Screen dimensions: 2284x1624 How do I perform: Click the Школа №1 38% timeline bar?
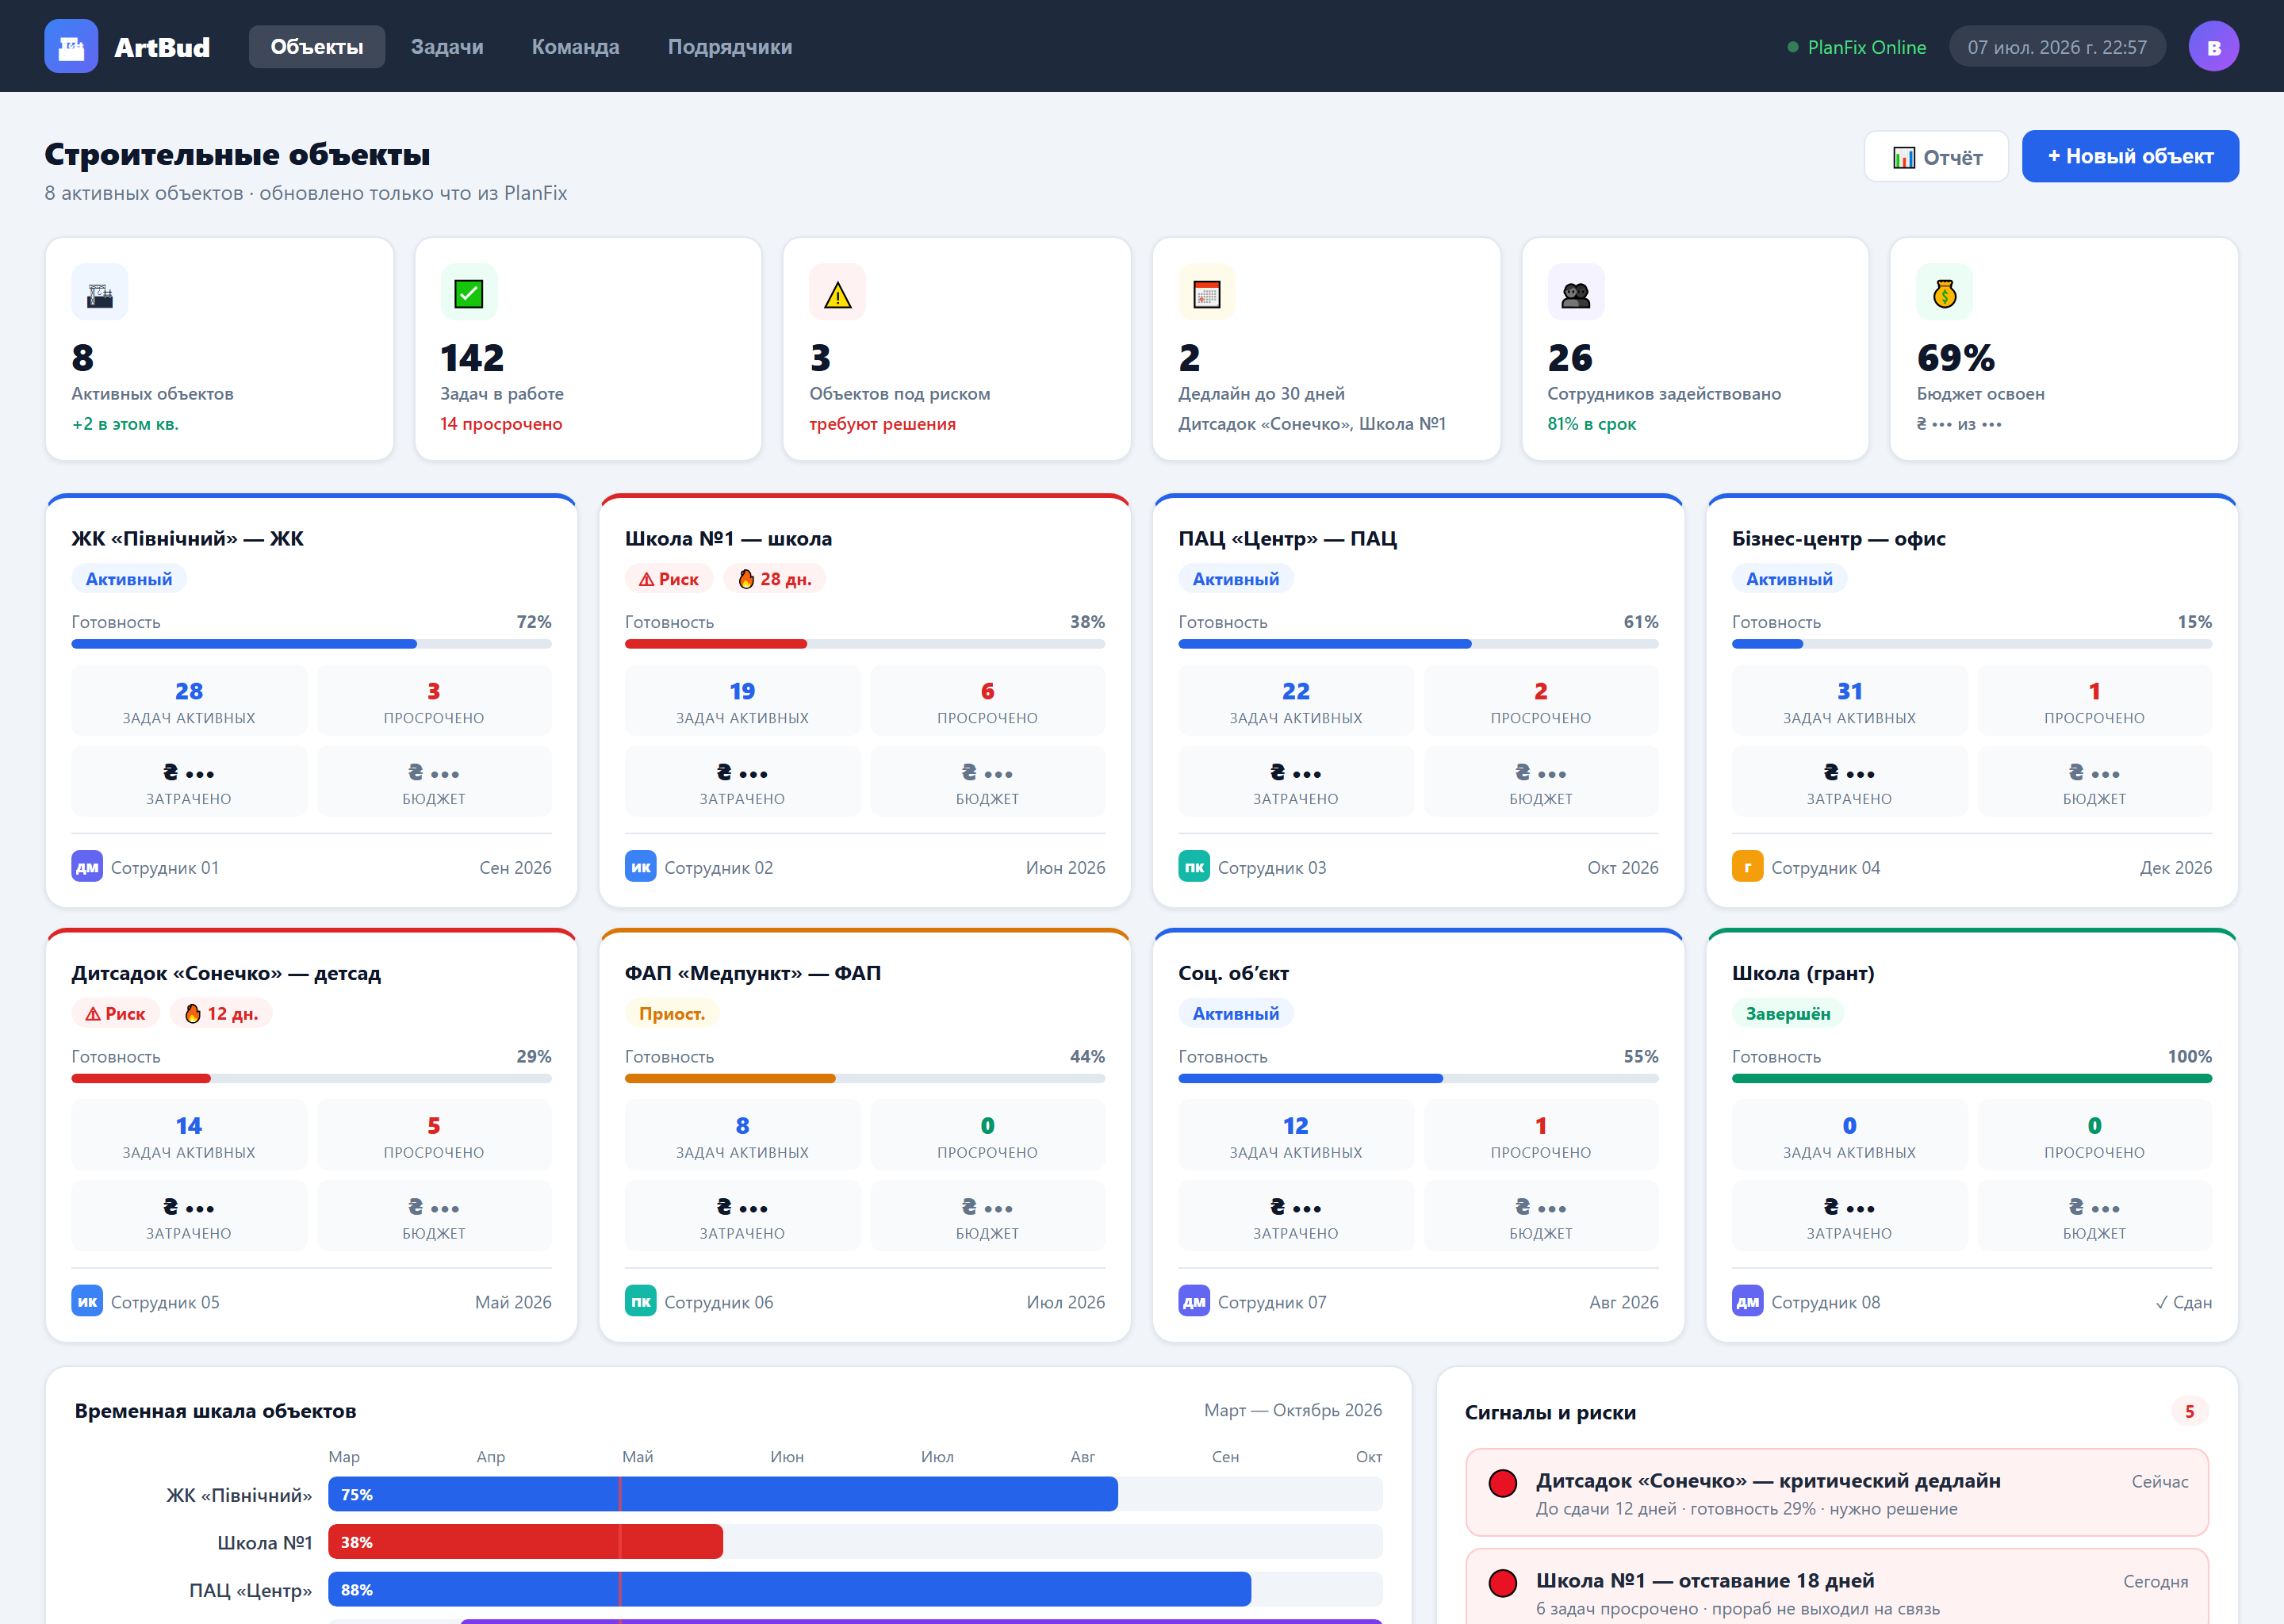click(x=526, y=1541)
